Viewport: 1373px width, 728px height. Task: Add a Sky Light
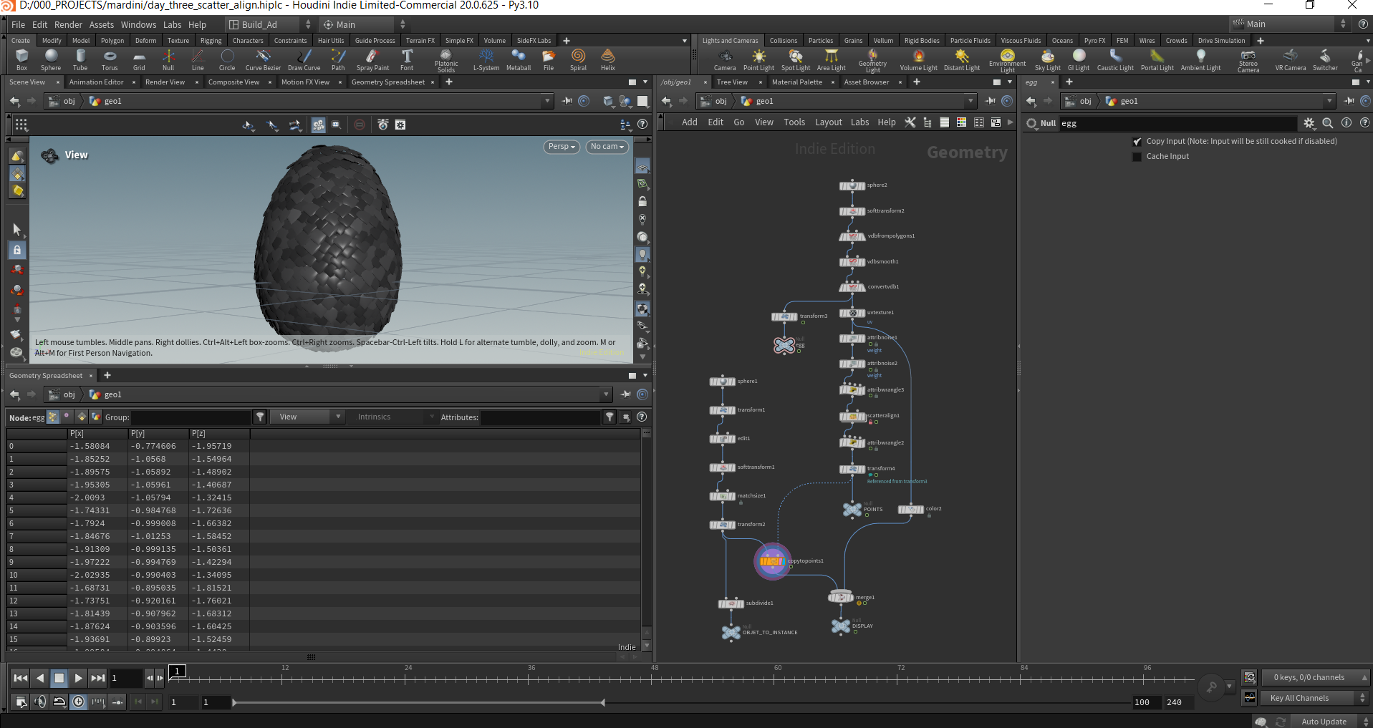coord(1047,59)
